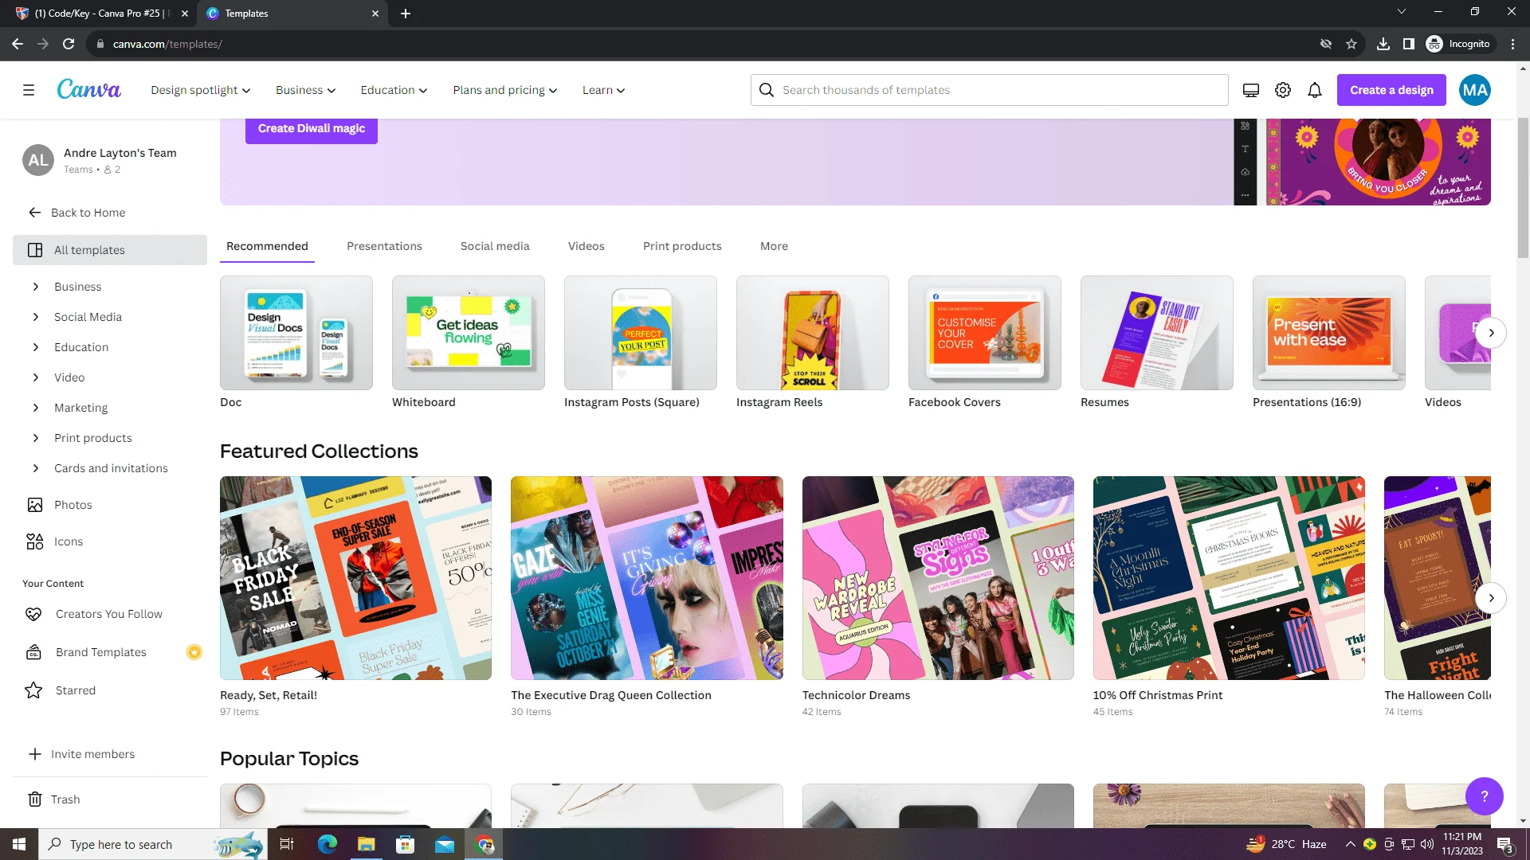Open Instagram Reels template thumbnail
The image size is (1530, 860).
click(813, 333)
